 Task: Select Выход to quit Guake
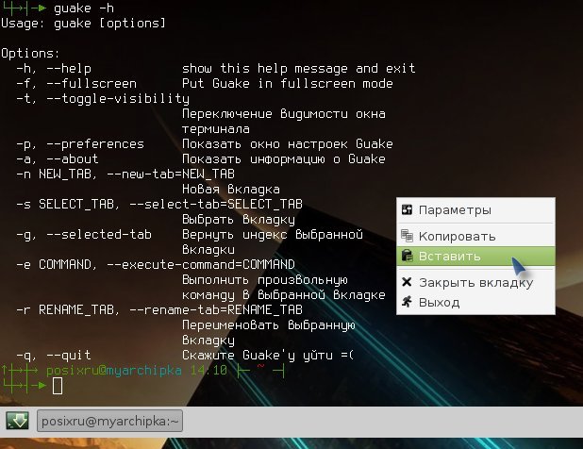pyautogui.click(x=475, y=303)
